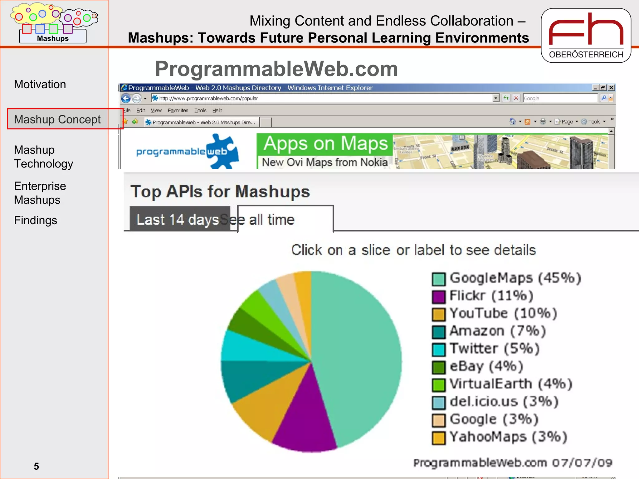The width and height of the screenshot is (639, 479).
Task: Expand the address bar history dropdown
Action: [x=496, y=98]
